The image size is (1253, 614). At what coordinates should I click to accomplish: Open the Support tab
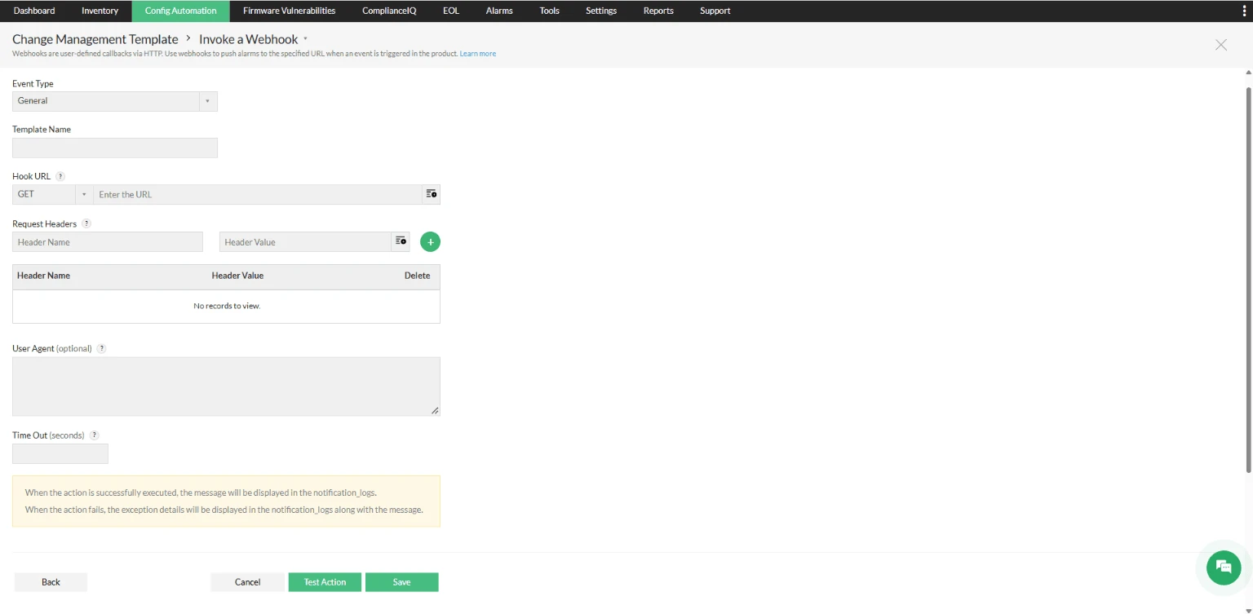coord(715,11)
